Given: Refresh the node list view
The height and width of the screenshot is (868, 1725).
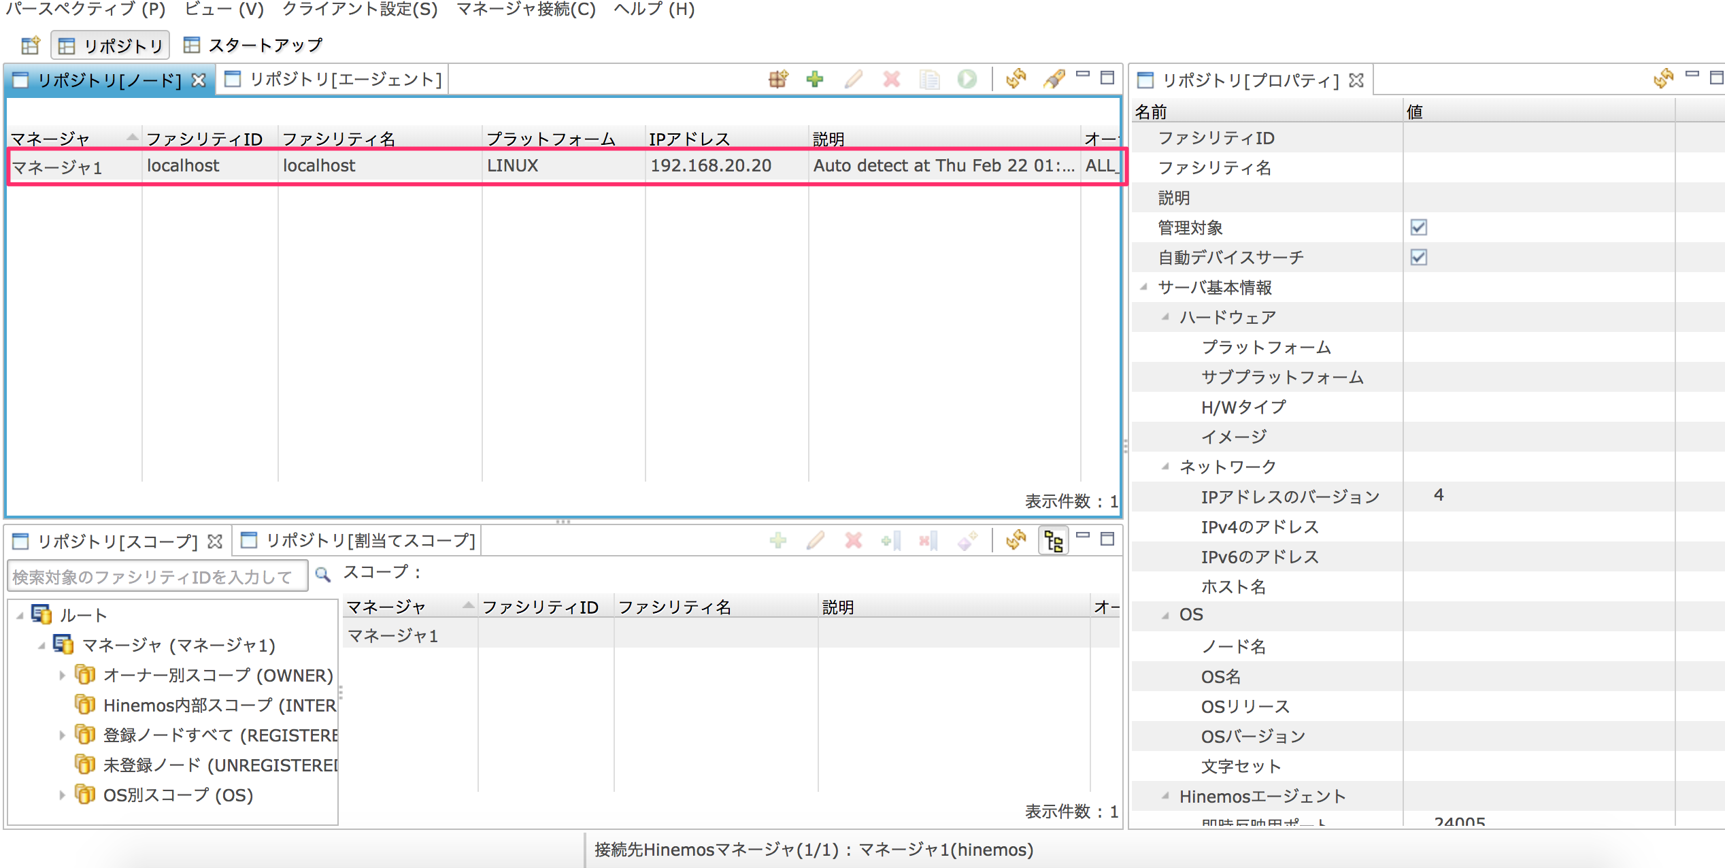Looking at the screenshot, I should (x=1016, y=80).
